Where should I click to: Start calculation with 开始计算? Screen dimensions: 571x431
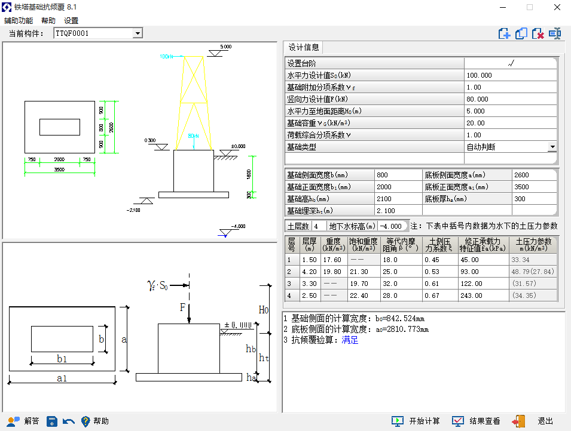pos(416,421)
